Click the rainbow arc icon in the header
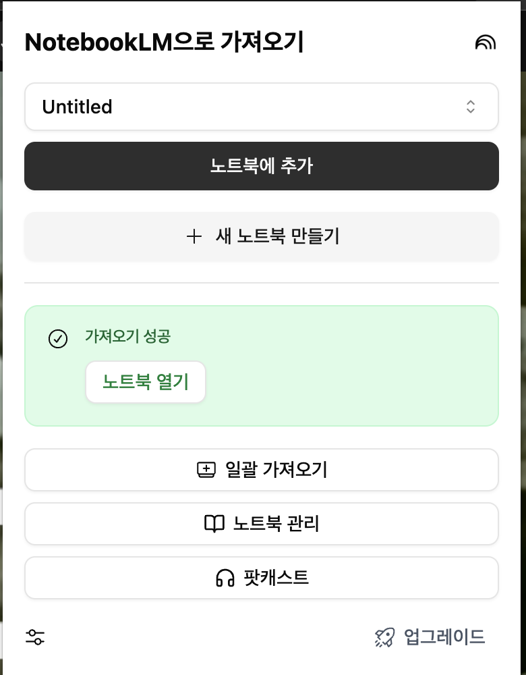The height and width of the screenshot is (675, 526). tap(485, 43)
